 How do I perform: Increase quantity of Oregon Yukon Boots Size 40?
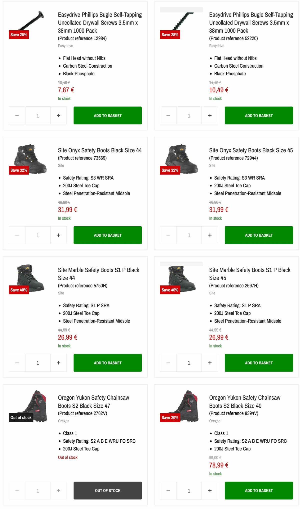click(210, 490)
